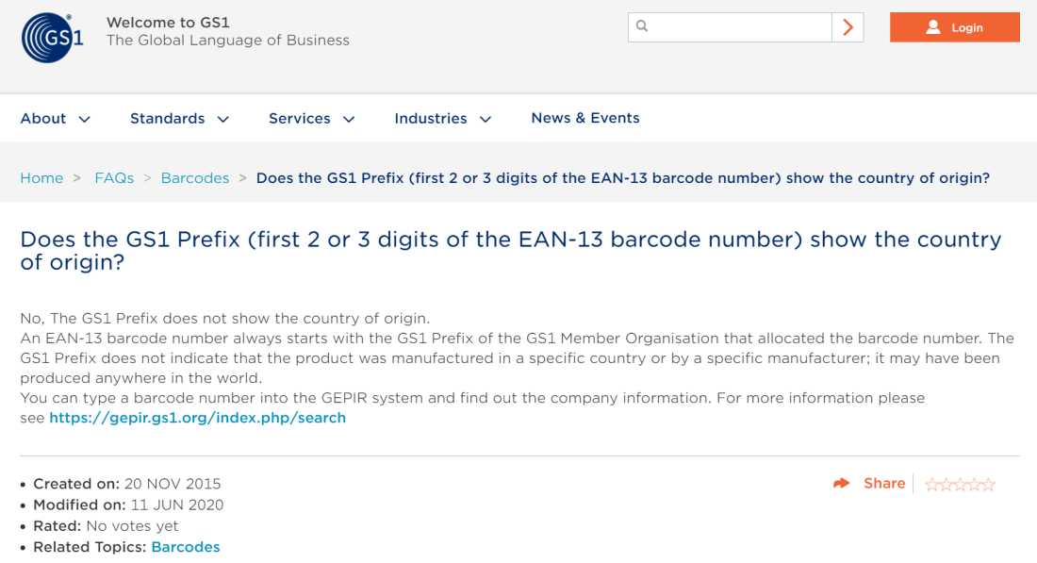This screenshot has width=1037, height=563.
Task: Click the search magnifier icon
Action: [641, 26]
